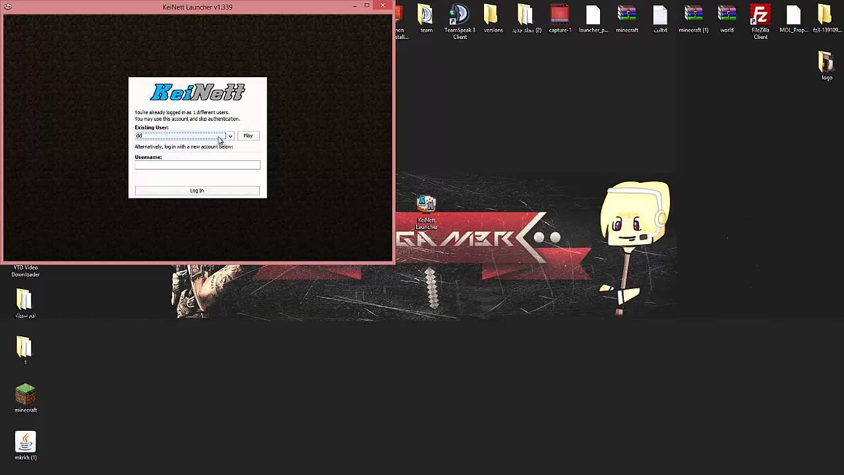The width and height of the screenshot is (844, 475).
Task: Click the Log In button
Action: tap(197, 191)
